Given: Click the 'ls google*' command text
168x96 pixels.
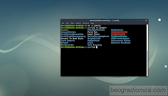Looking at the screenshot, I should pos(102,28).
